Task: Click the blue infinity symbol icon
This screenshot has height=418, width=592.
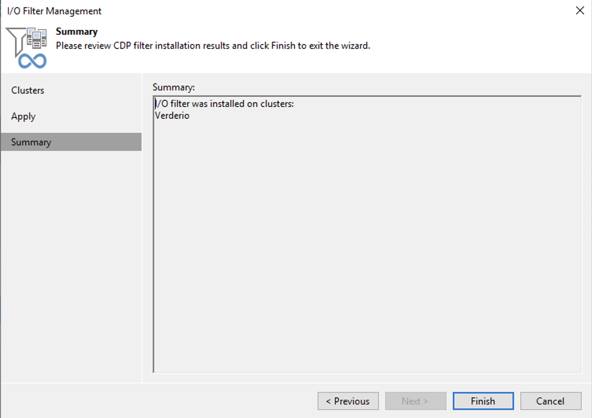Action: coord(32,61)
